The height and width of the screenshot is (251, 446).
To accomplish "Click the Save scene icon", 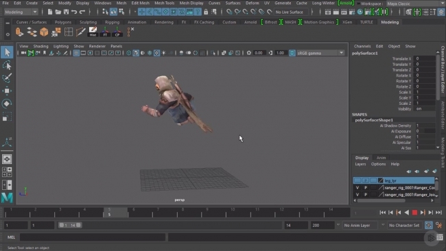I will tap(66, 12).
